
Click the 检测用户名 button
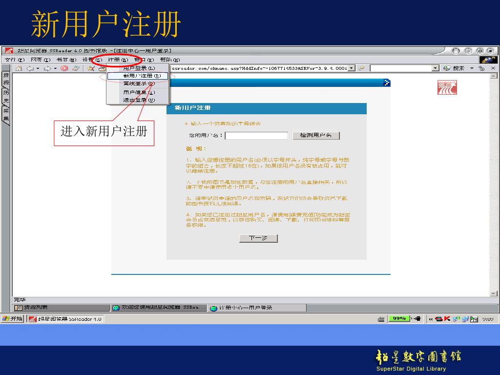tap(316, 136)
